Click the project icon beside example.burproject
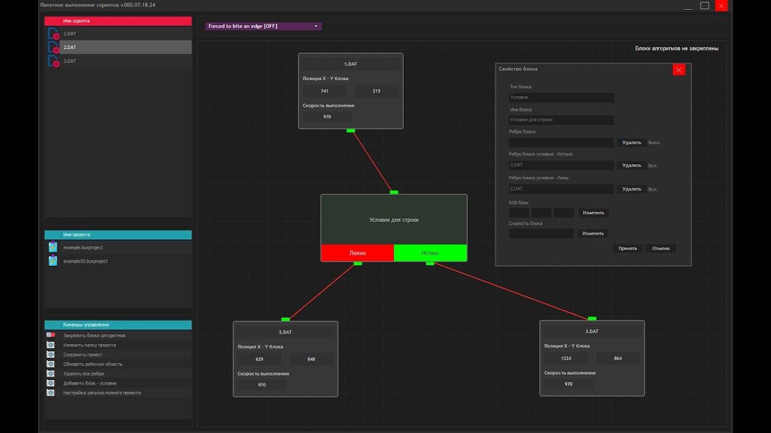The width and height of the screenshot is (771, 433). coord(53,247)
